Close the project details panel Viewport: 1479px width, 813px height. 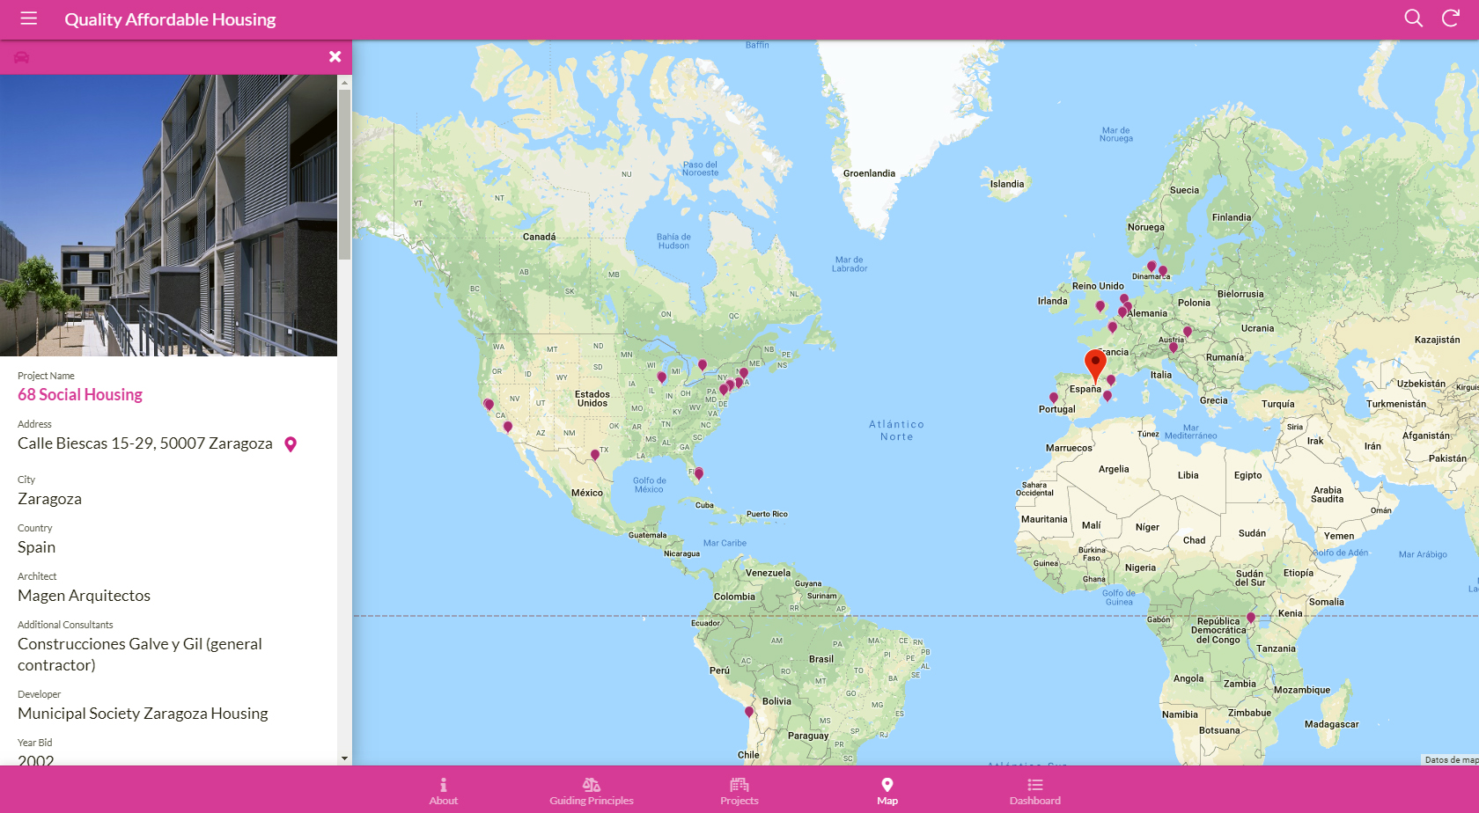(x=335, y=56)
